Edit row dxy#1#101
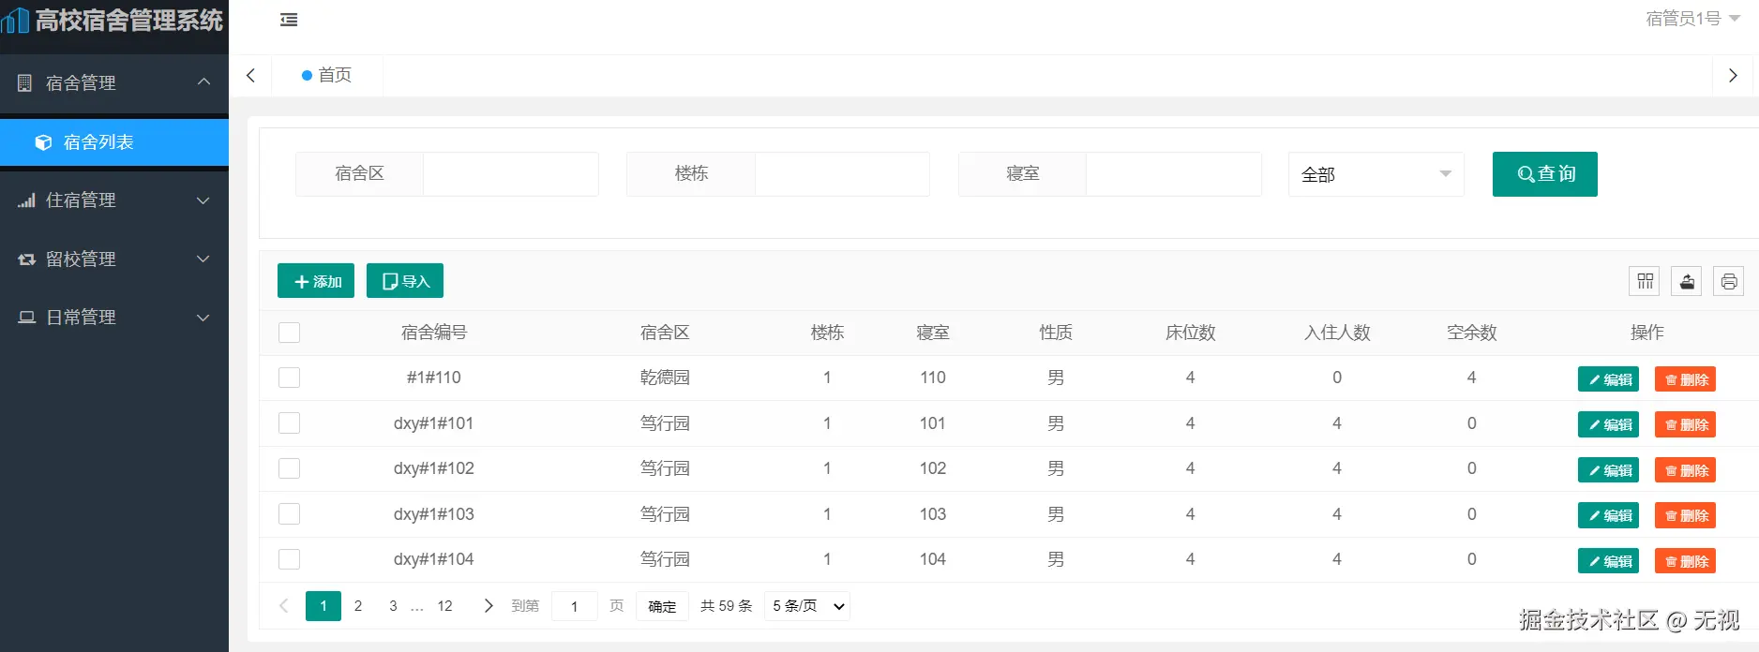Viewport: 1759px width, 652px height. tap(1608, 424)
